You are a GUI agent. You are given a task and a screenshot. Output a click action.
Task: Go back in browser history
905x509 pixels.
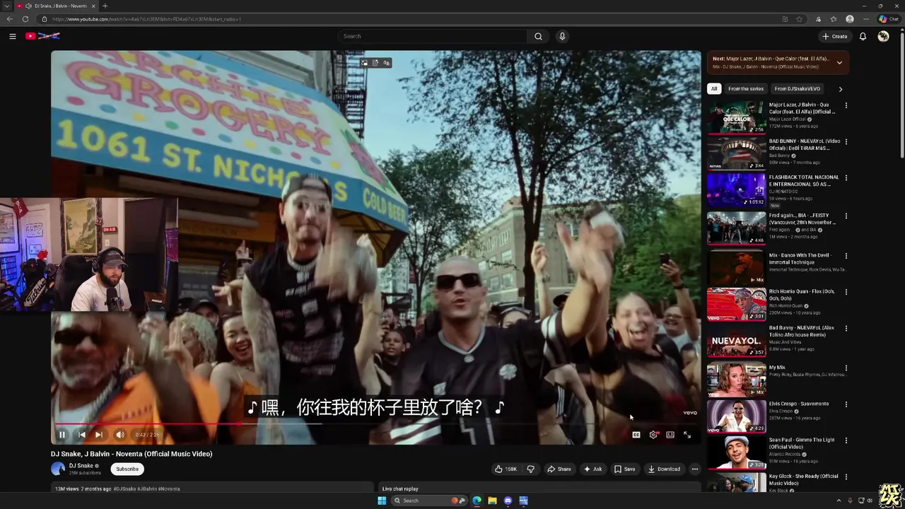tap(10, 19)
